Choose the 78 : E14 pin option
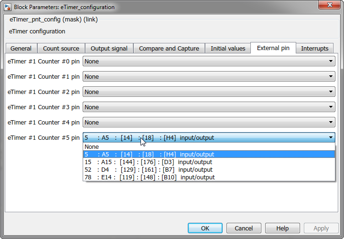 point(209,177)
